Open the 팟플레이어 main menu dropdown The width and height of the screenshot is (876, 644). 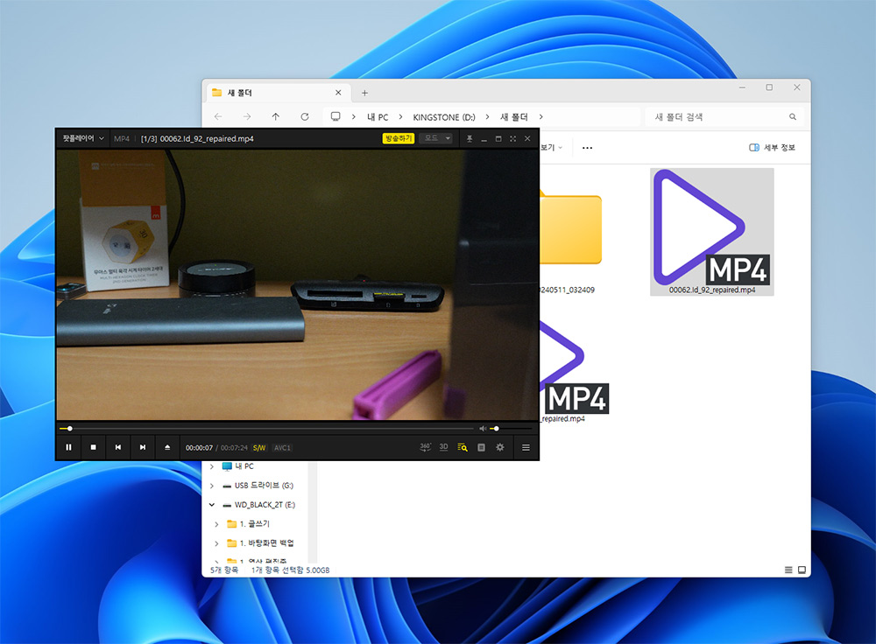tap(82, 138)
